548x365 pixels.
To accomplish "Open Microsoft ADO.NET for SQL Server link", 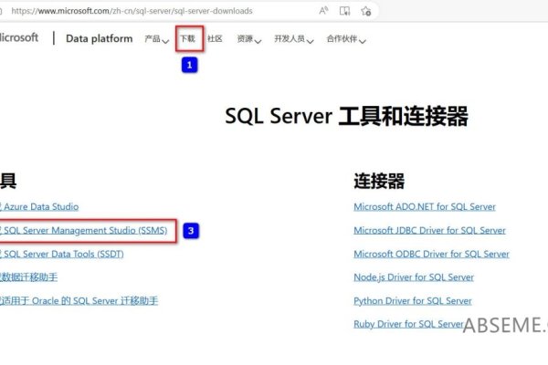I will (x=425, y=207).
